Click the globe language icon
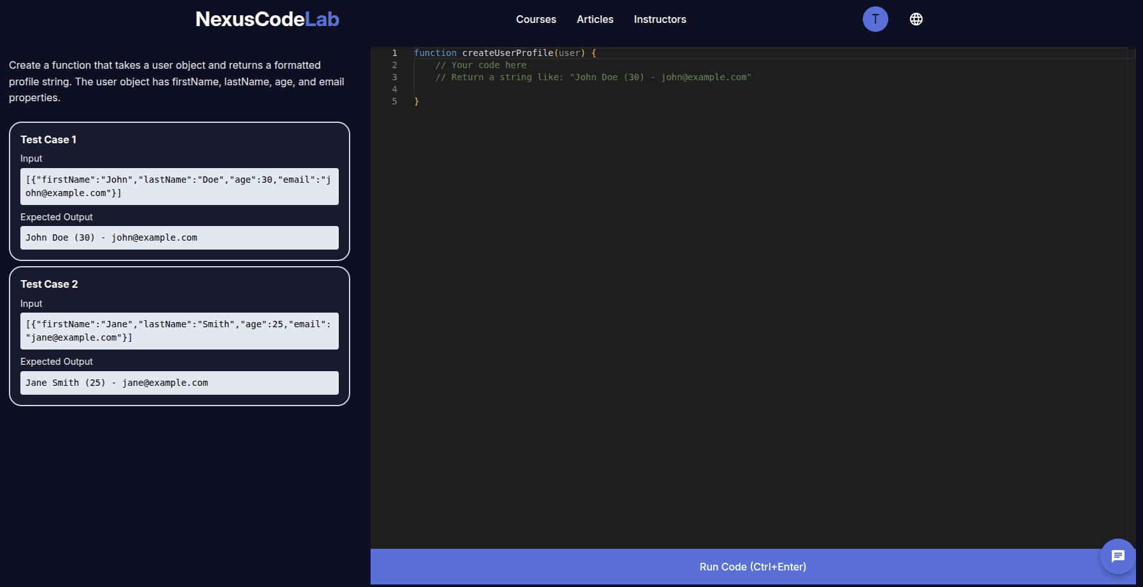Viewport: 1143px width, 587px height. [x=916, y=19]
